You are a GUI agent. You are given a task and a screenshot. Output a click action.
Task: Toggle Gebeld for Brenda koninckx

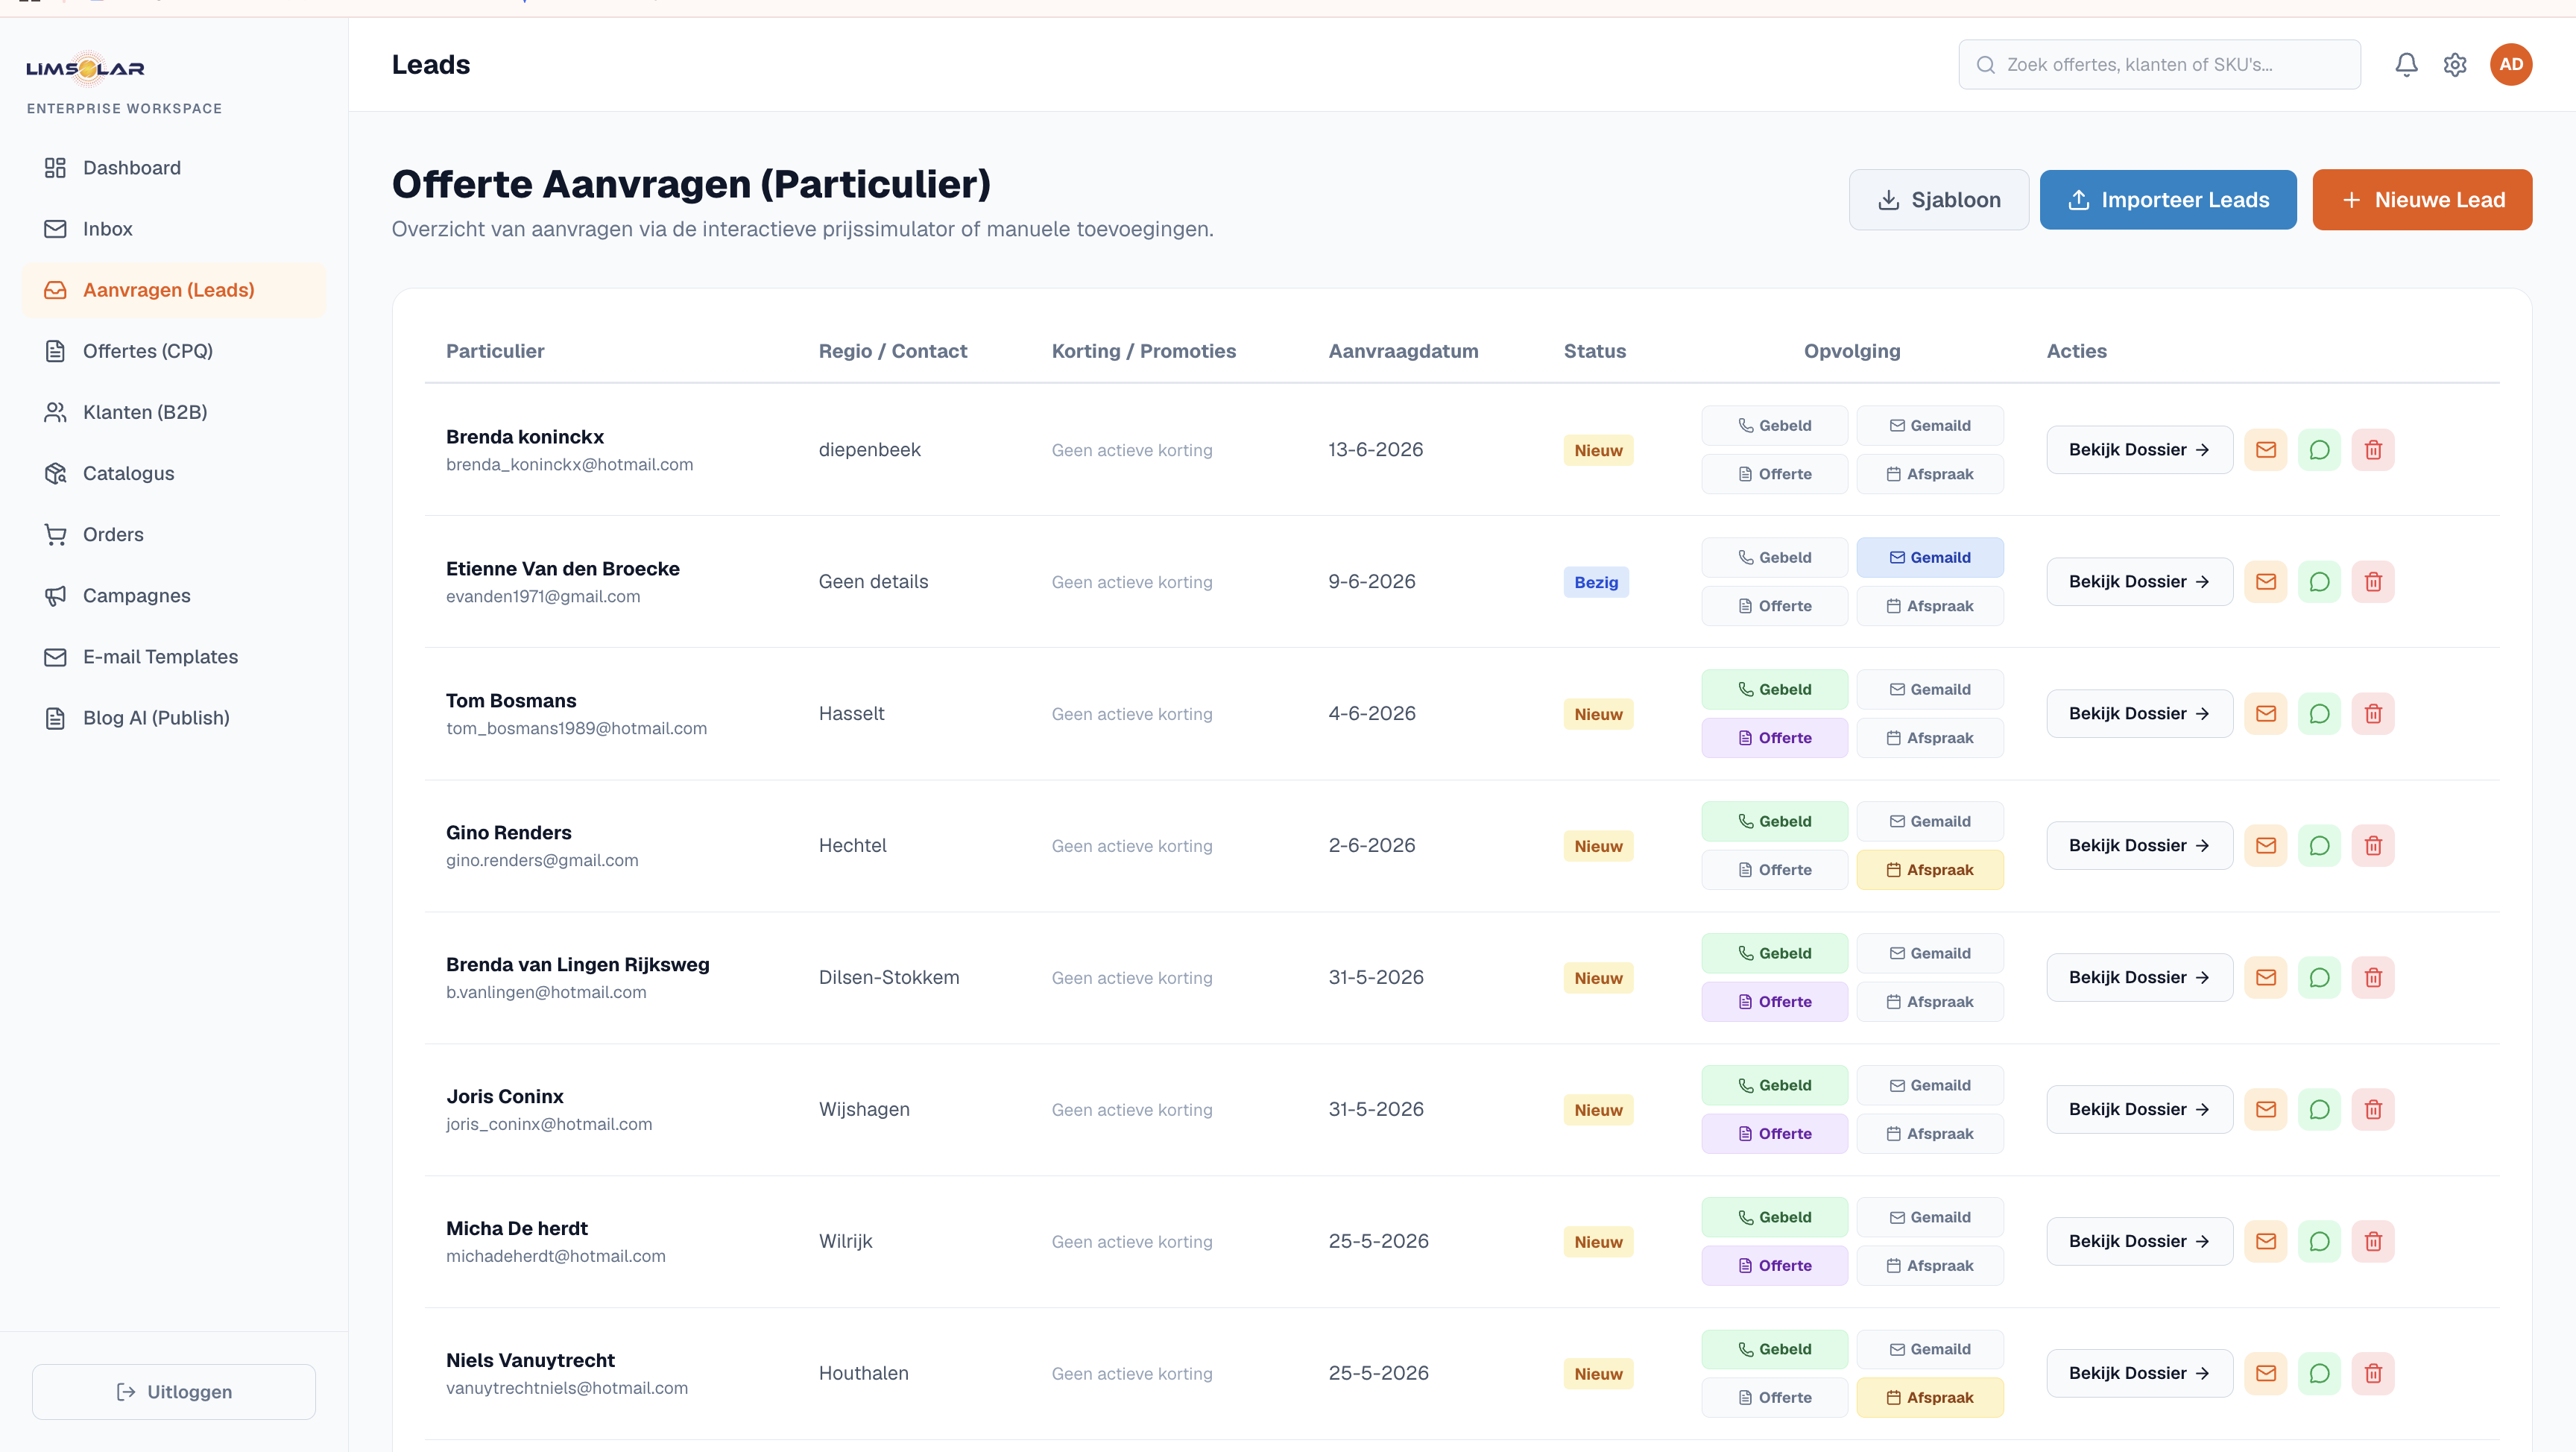(x=1774, y=426)
